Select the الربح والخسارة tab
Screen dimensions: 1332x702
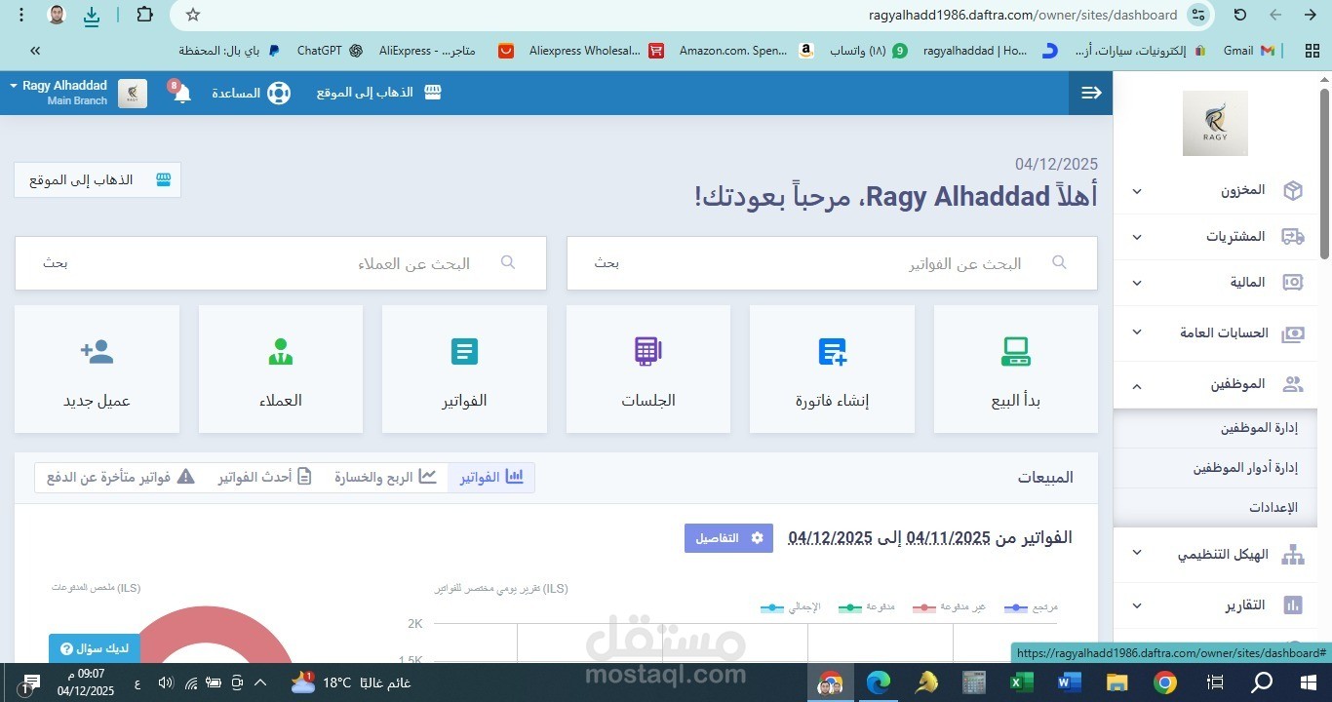click(385, 477)
